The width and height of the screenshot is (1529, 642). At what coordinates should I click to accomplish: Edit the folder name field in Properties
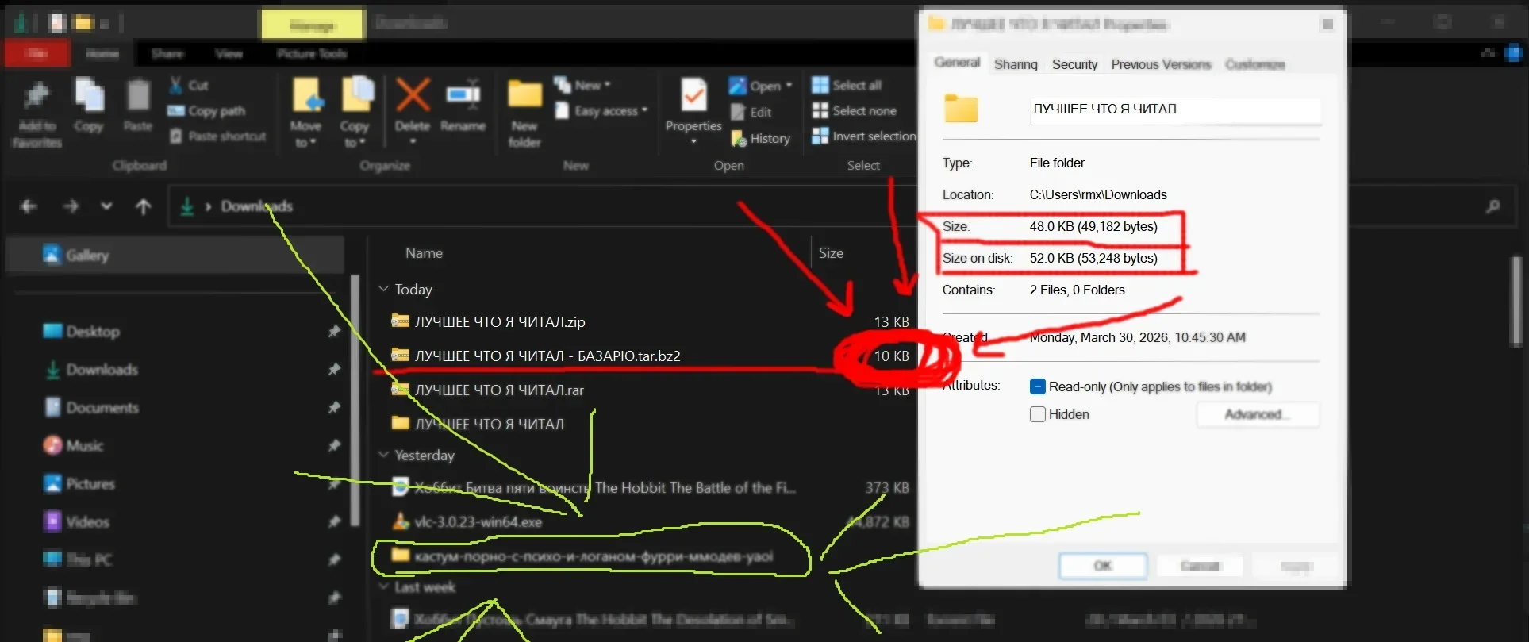point(1175,110)
